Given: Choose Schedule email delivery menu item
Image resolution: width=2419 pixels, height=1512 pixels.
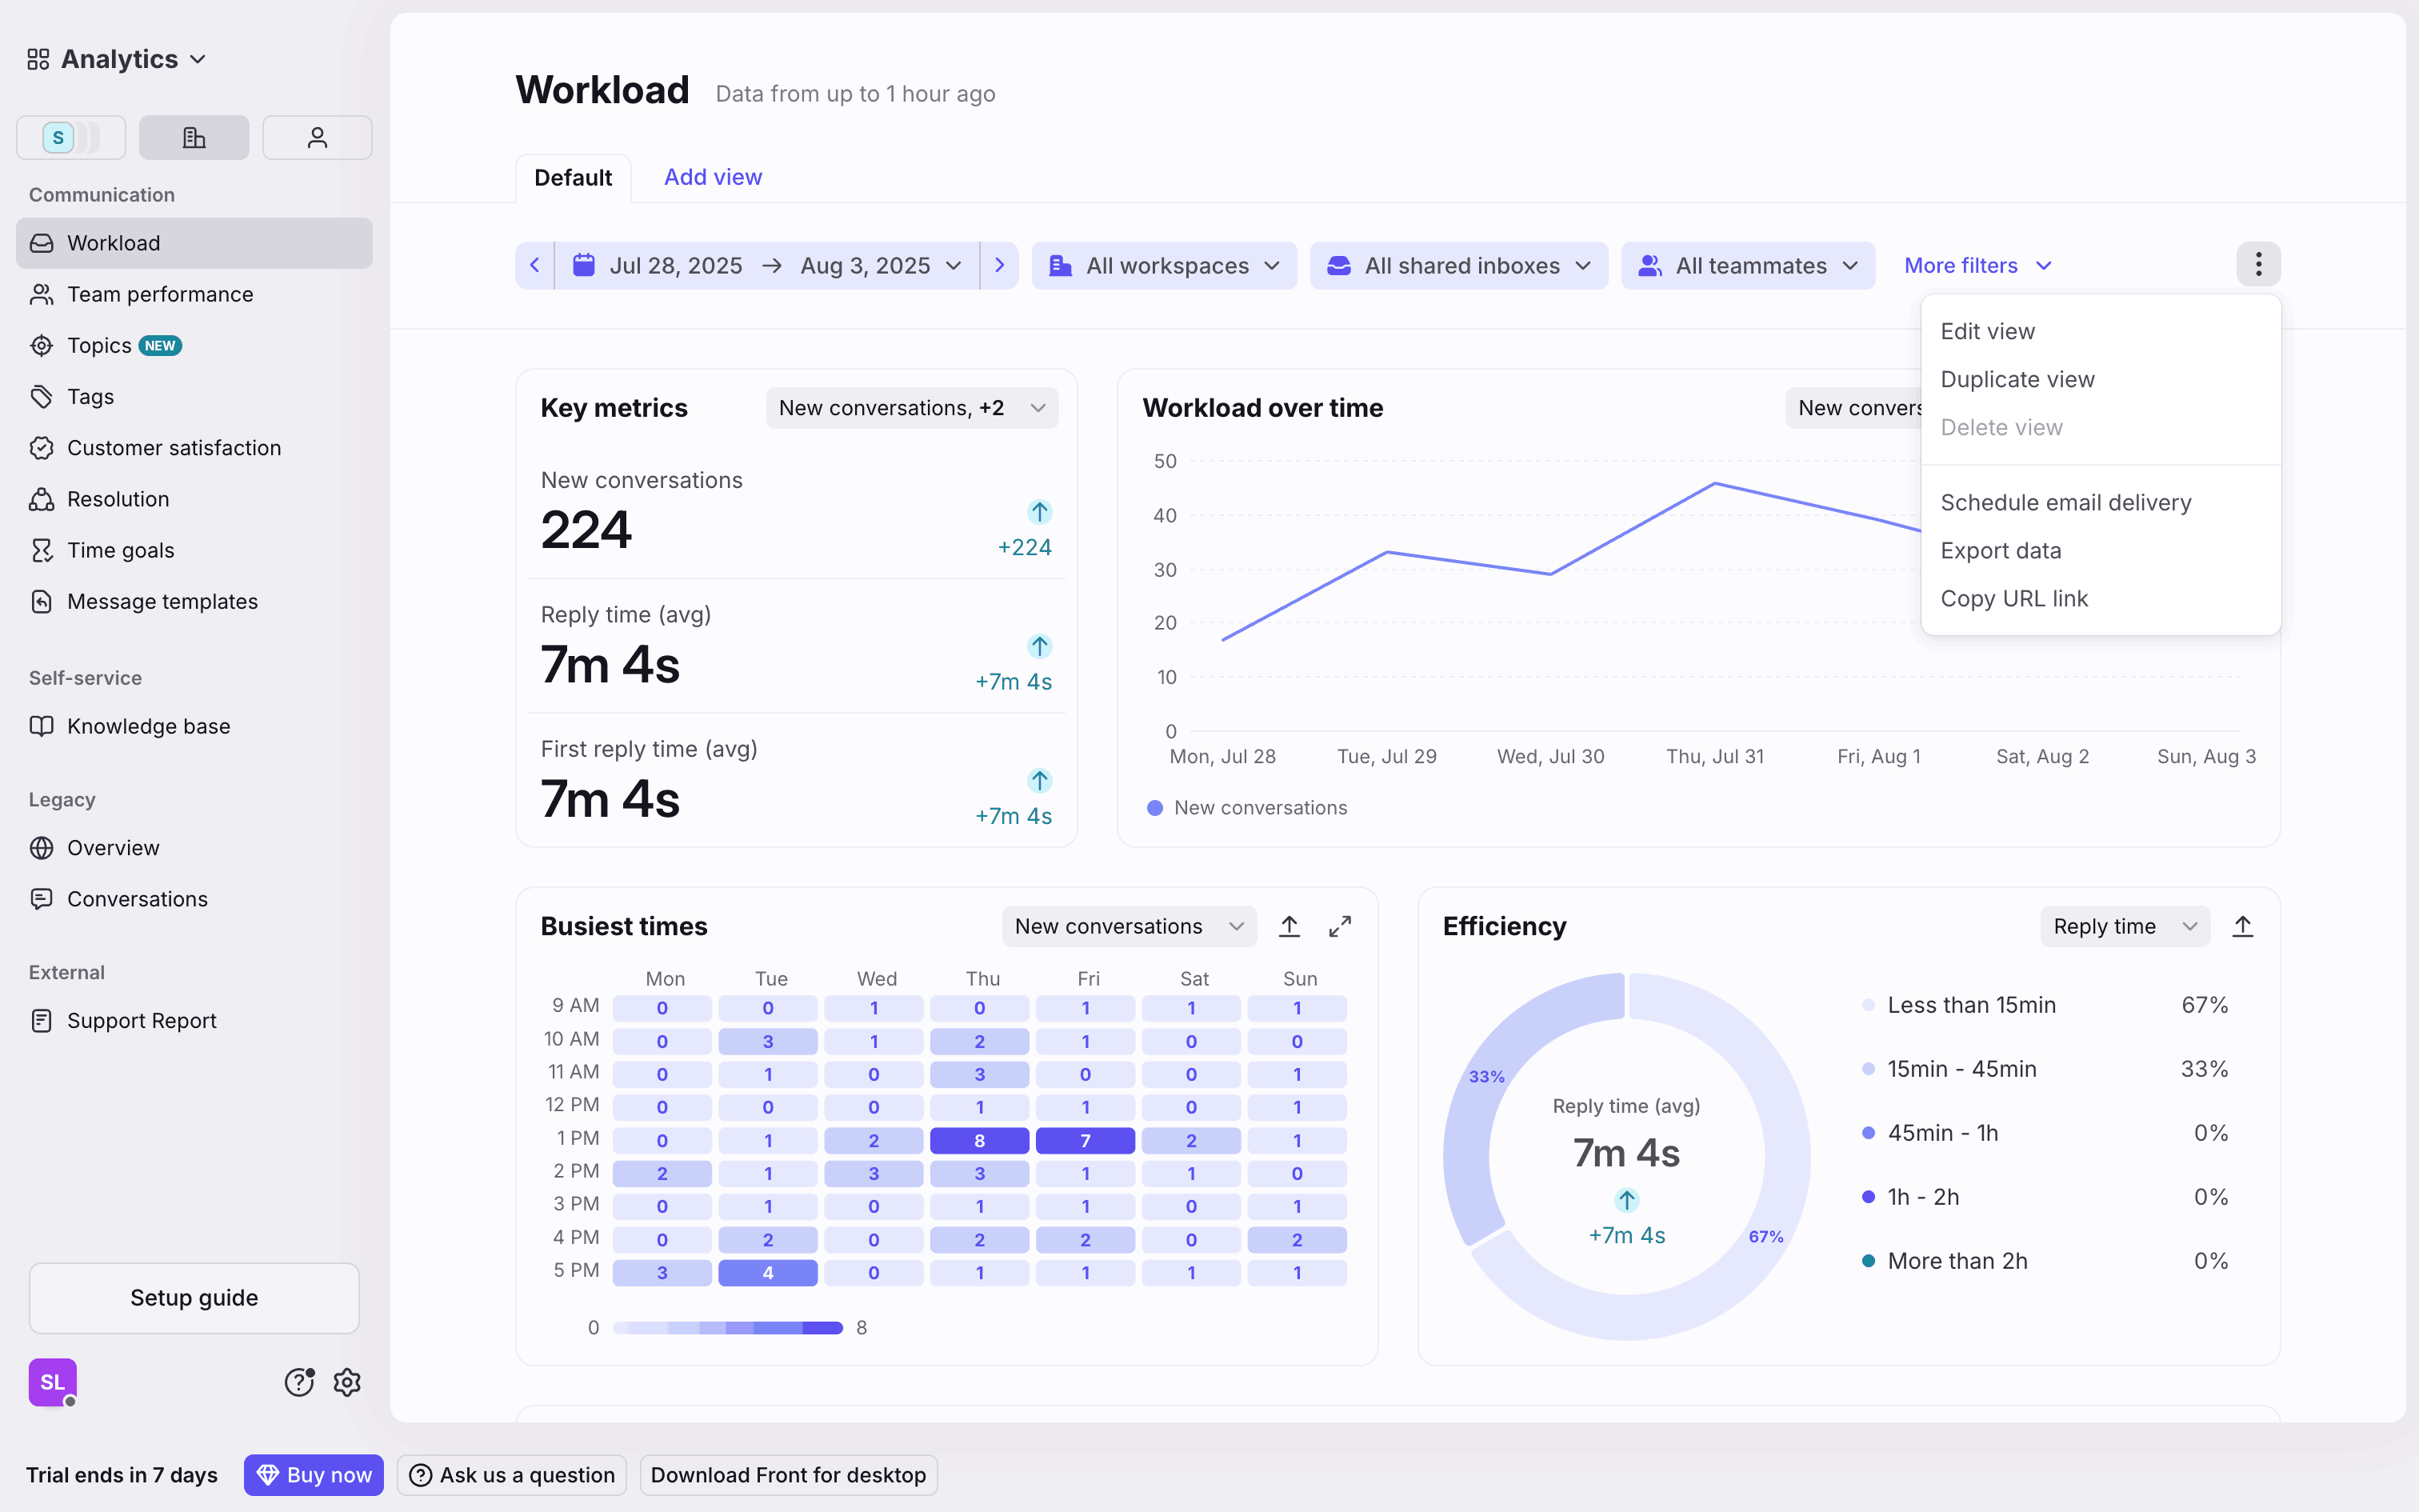Looking at the screenshot, I should pos(2065,502).
